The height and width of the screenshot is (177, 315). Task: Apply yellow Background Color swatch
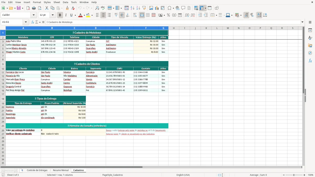88,15
